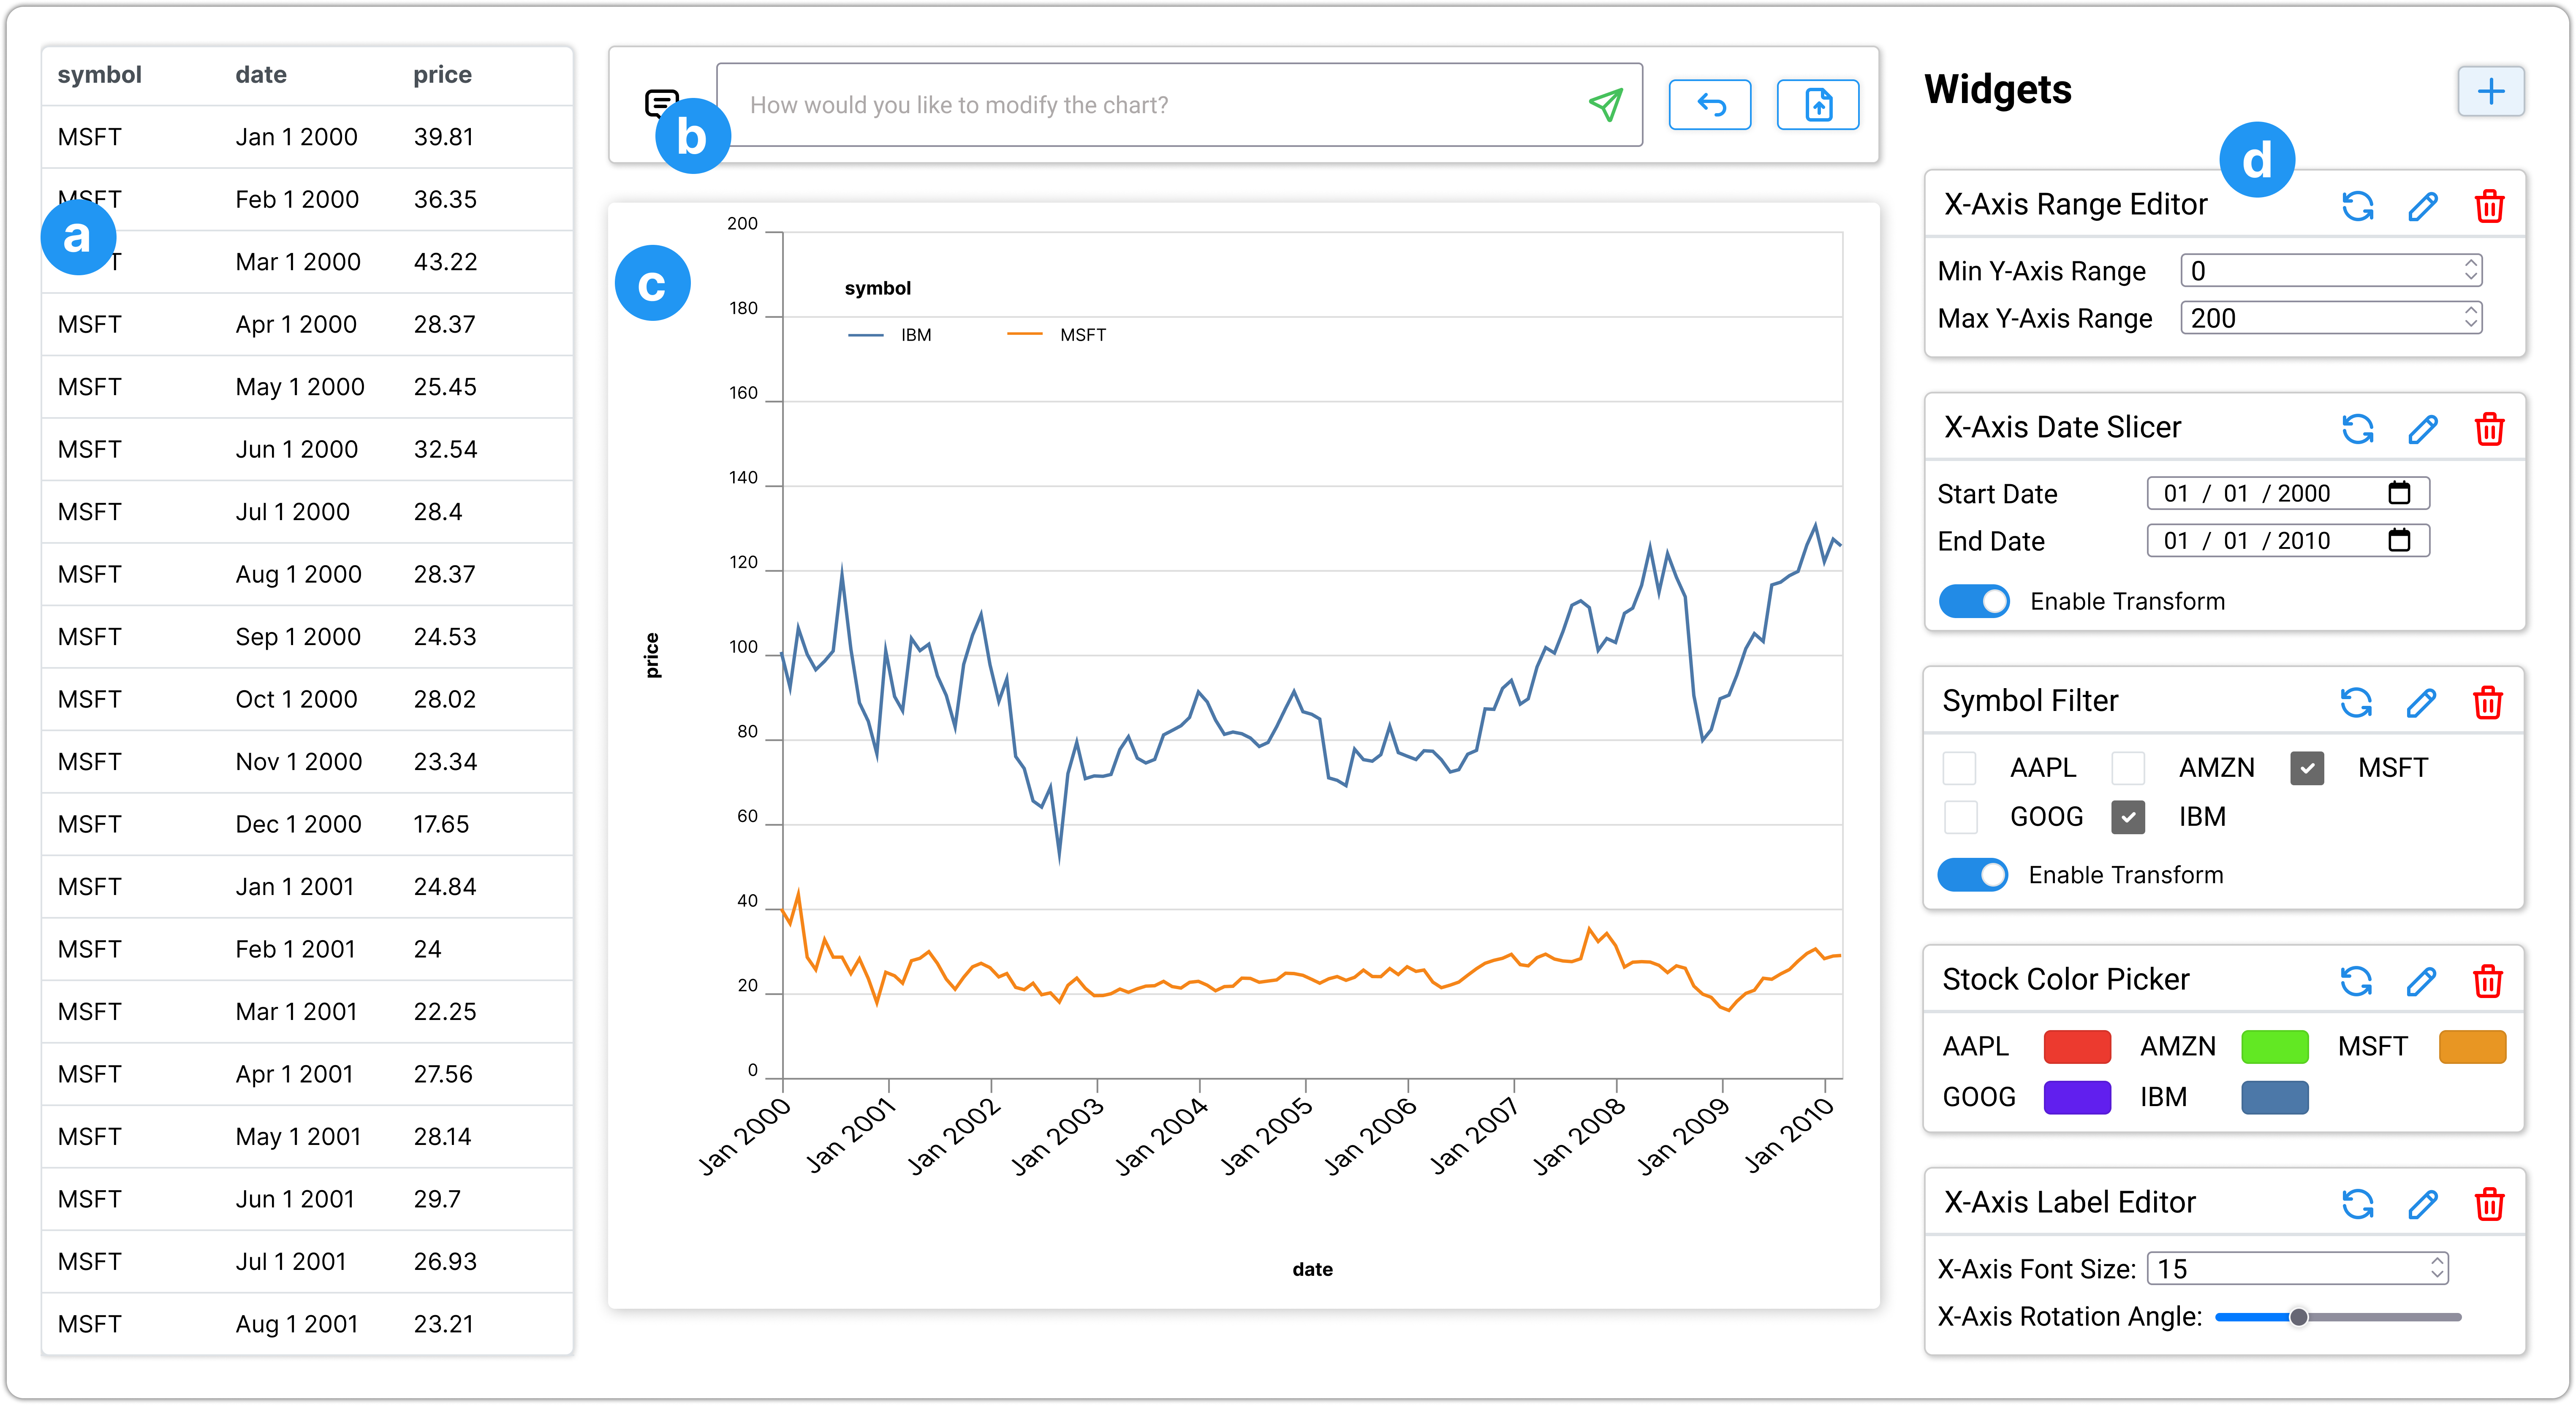Click X-Axis Font Size stepper arrows
This screenshot has height=1405, width=2576.
(2437, 1268)
